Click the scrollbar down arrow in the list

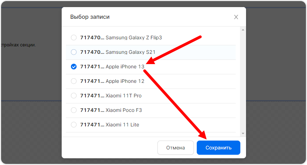click(x=243, y=133)
